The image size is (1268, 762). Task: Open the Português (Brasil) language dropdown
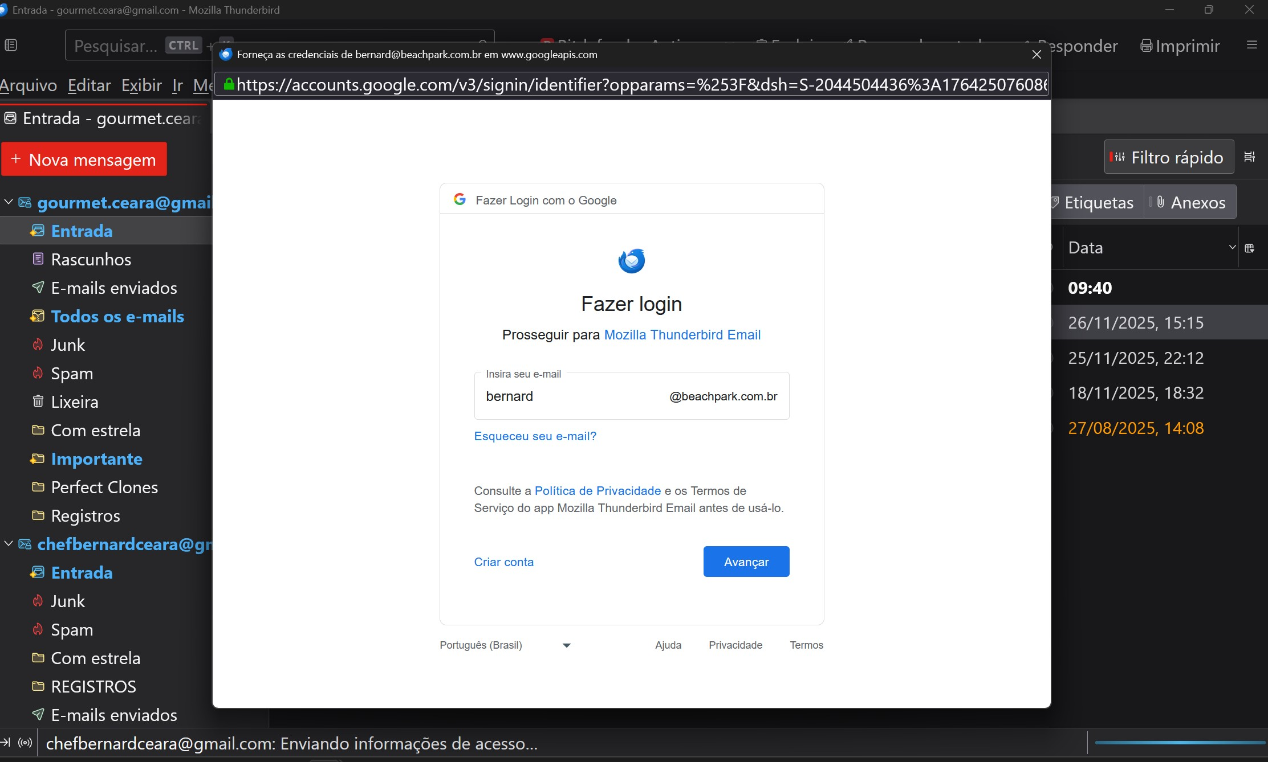coord(505,645)
